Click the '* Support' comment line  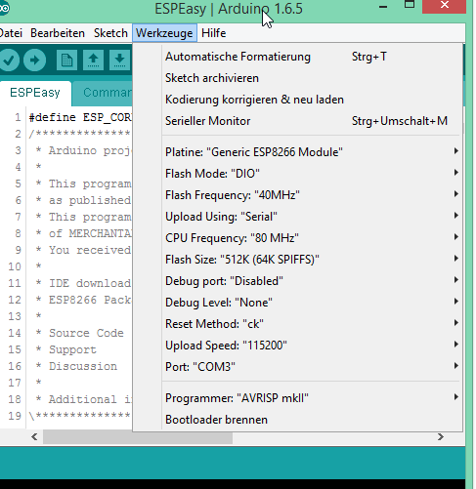tap(65, 349)
